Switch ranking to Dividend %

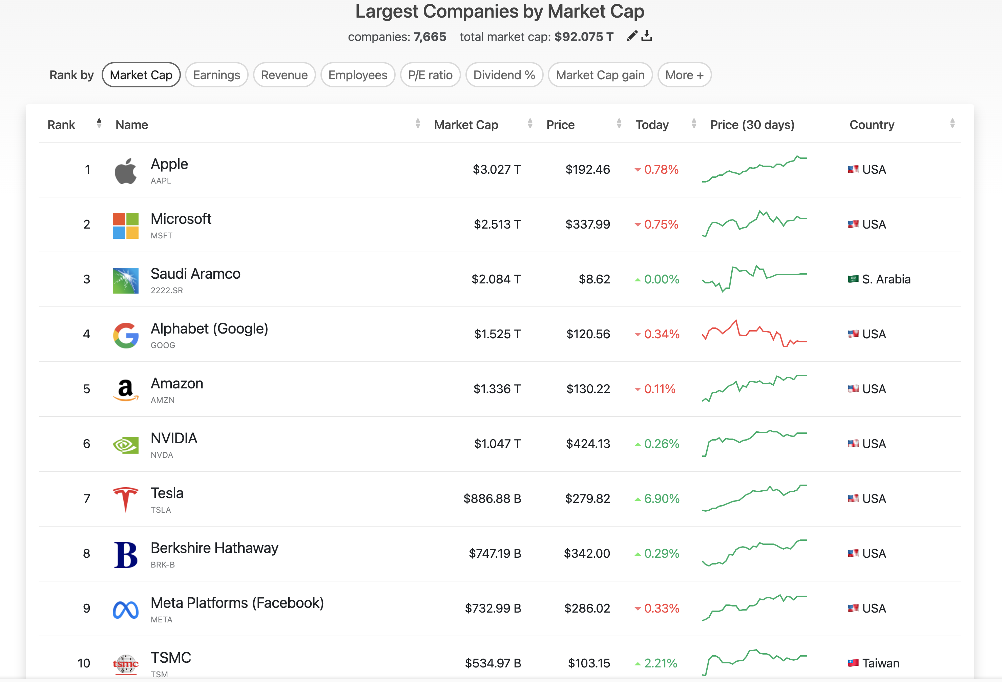pos(504,75)
